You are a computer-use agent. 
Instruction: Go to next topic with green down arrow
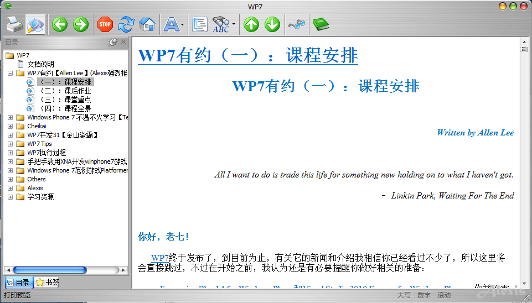[272, 24]
